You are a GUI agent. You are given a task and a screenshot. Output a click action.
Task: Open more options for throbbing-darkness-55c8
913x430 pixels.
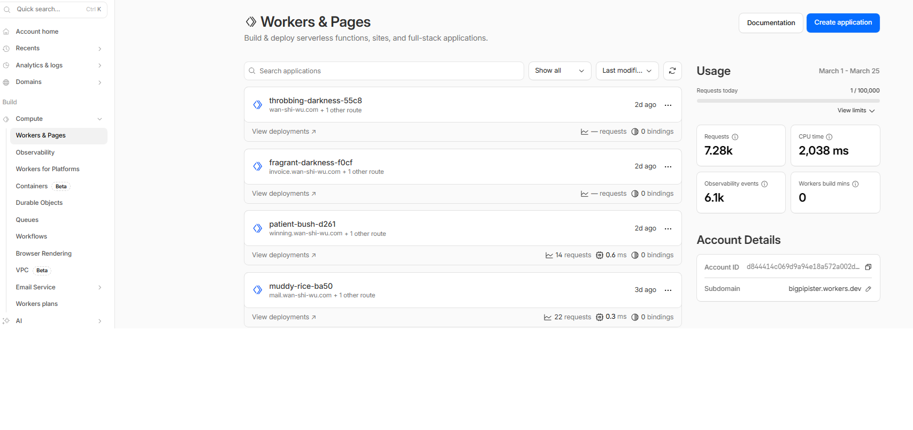668,105
